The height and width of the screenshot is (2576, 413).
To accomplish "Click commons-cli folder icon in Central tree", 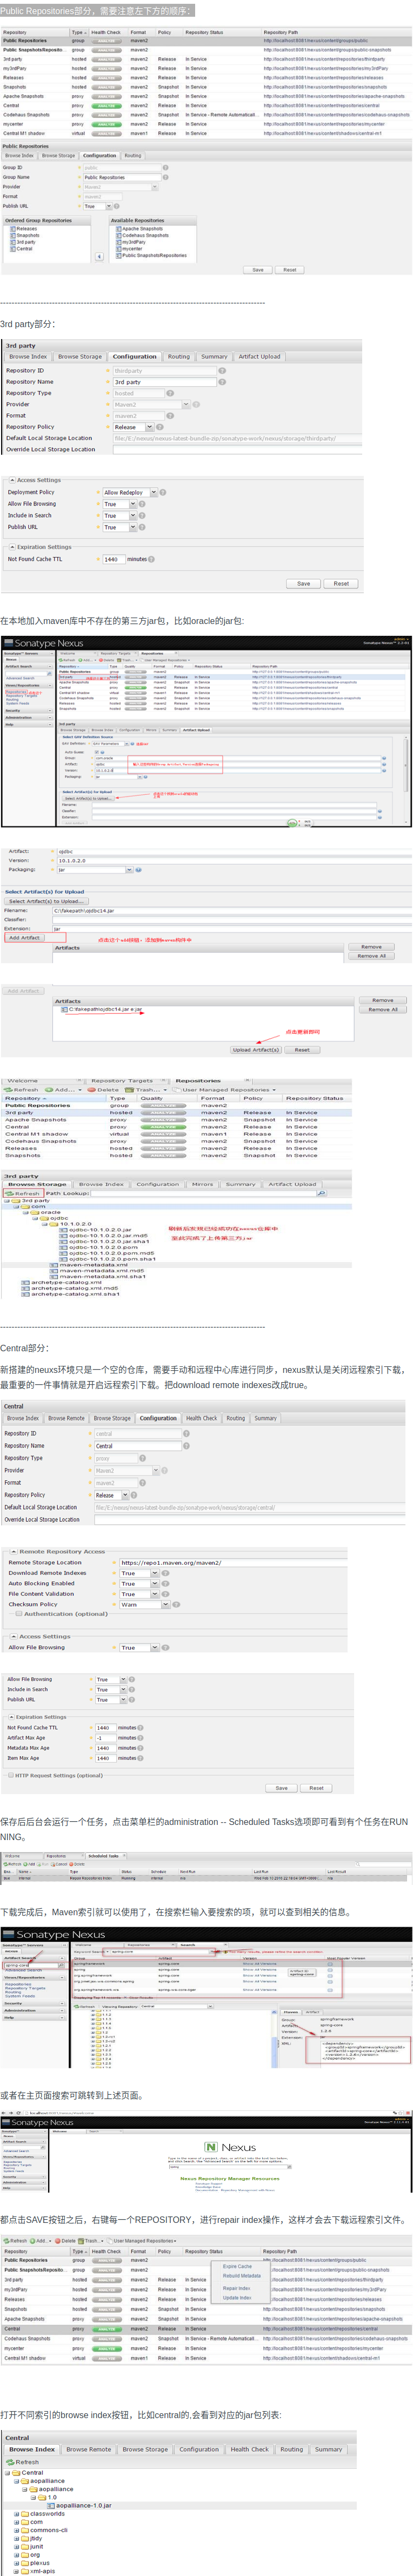I will pyautogui.click(x=25, y=2530).
